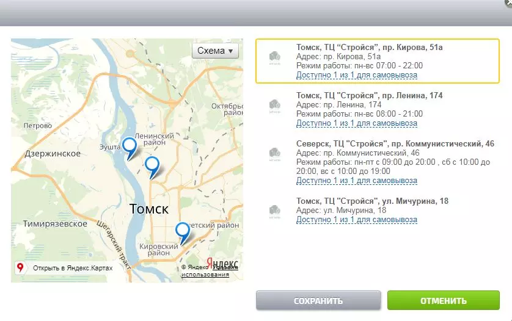This screenshot has height=321, width=512.
Task: Click the map pin near Эушта
Action: (130, 148)
